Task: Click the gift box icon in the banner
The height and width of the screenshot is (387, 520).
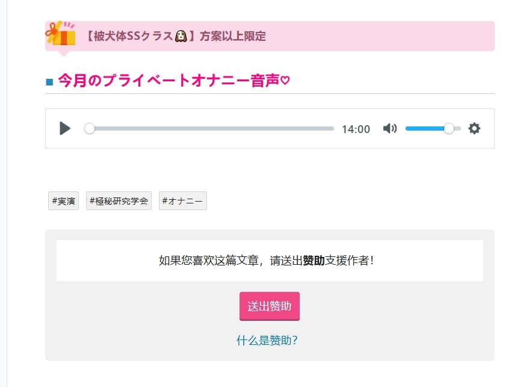Action: pyautogui.click(x=61, y=34)
